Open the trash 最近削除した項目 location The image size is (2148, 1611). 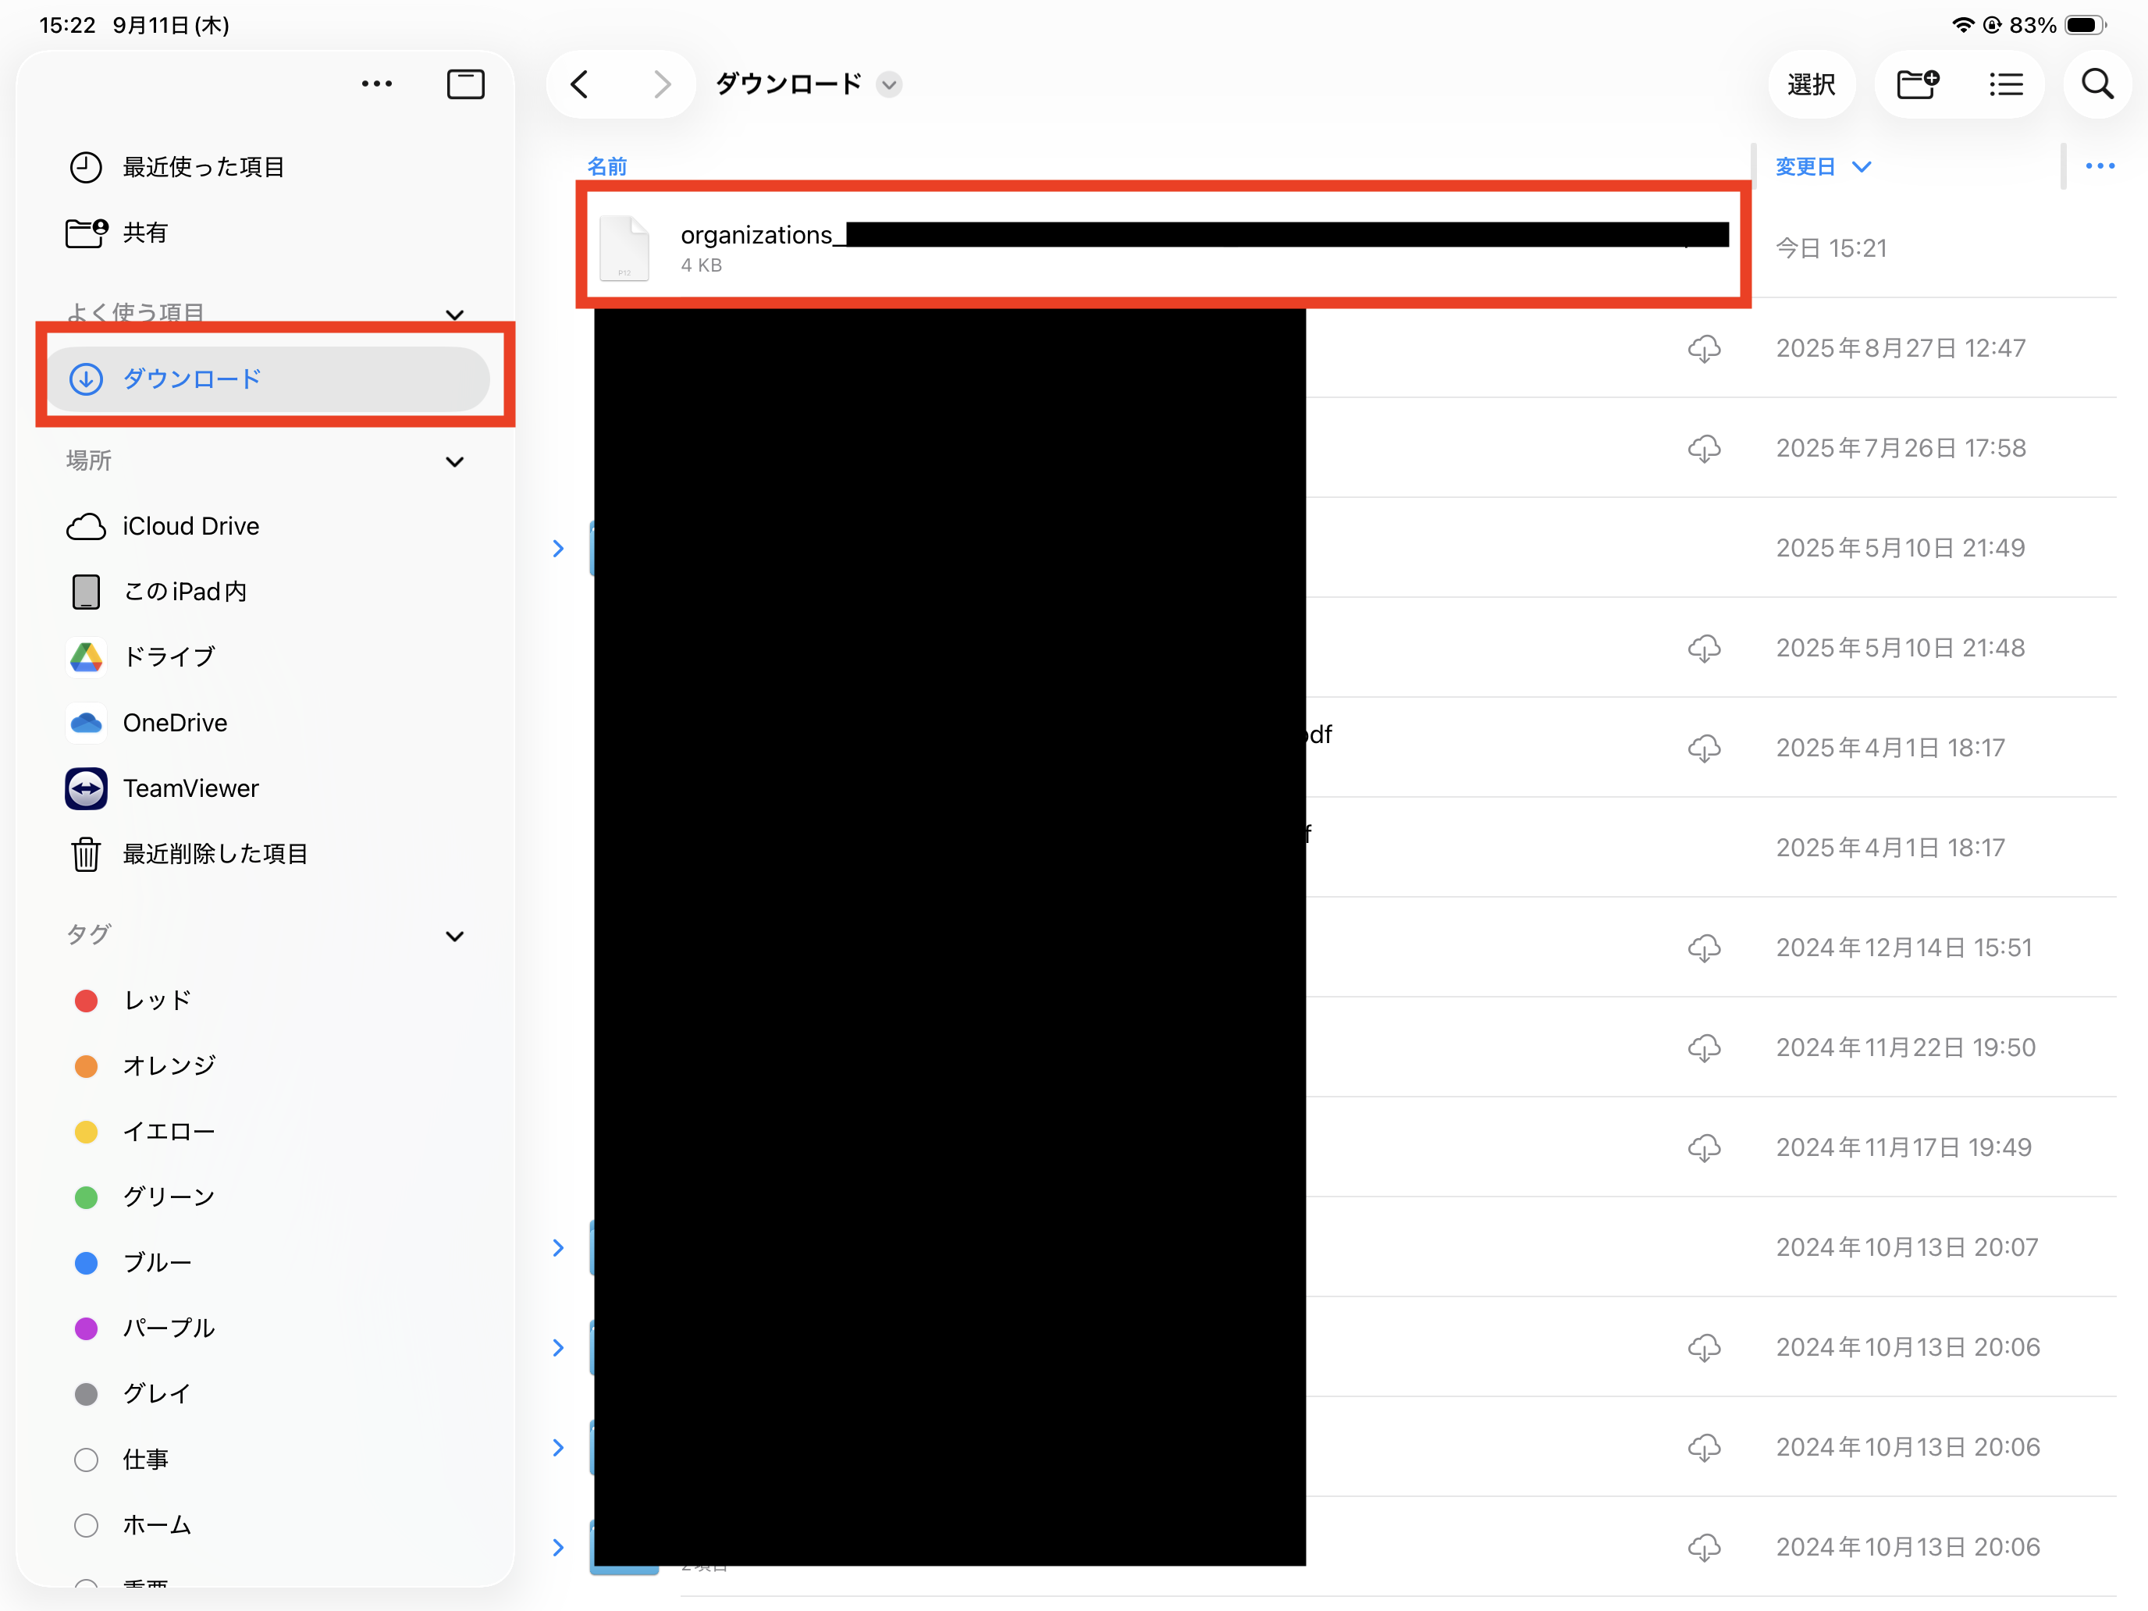(214, 854)
